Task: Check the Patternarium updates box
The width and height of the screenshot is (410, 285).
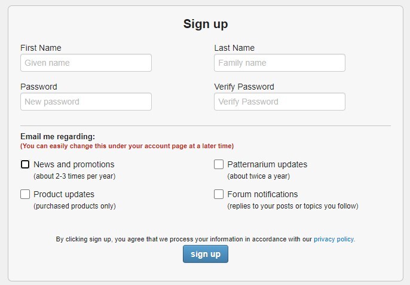Action: pos(219,164)
